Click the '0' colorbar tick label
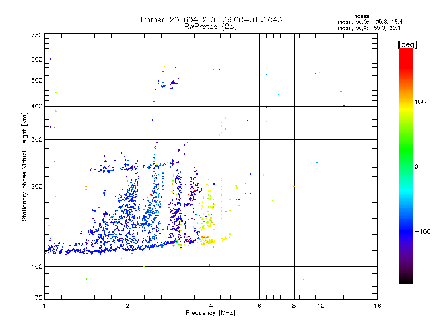 pyautogui.click(x=416, y=167)
